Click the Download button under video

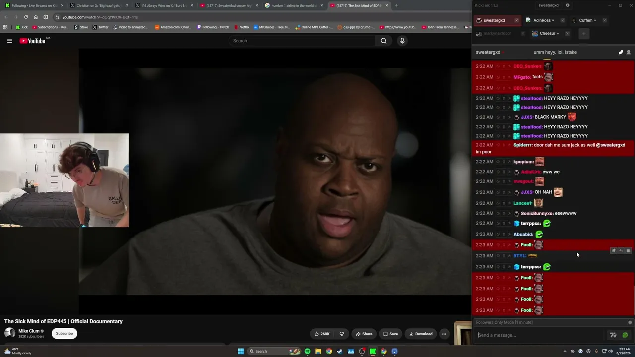pyautogui.click(x=421, y=334)
